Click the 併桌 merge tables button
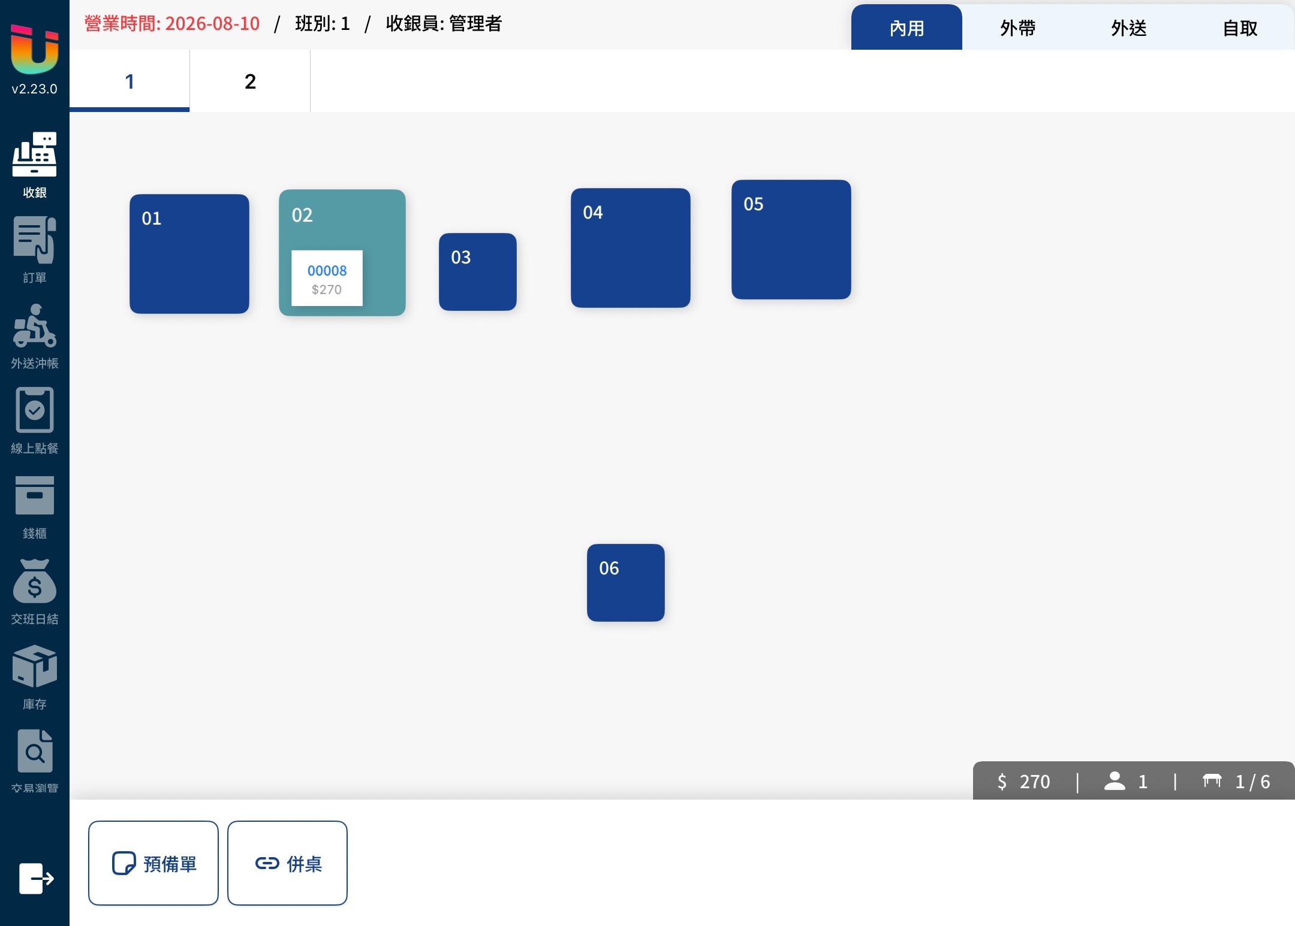1295x926 pixels. [288, 863]
